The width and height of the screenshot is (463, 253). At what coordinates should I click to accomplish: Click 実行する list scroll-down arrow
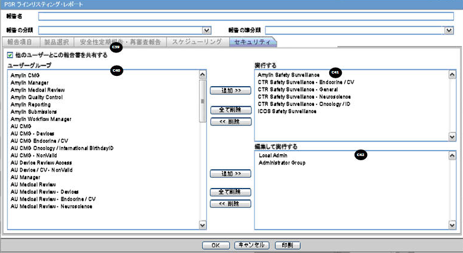coord(452,136)
